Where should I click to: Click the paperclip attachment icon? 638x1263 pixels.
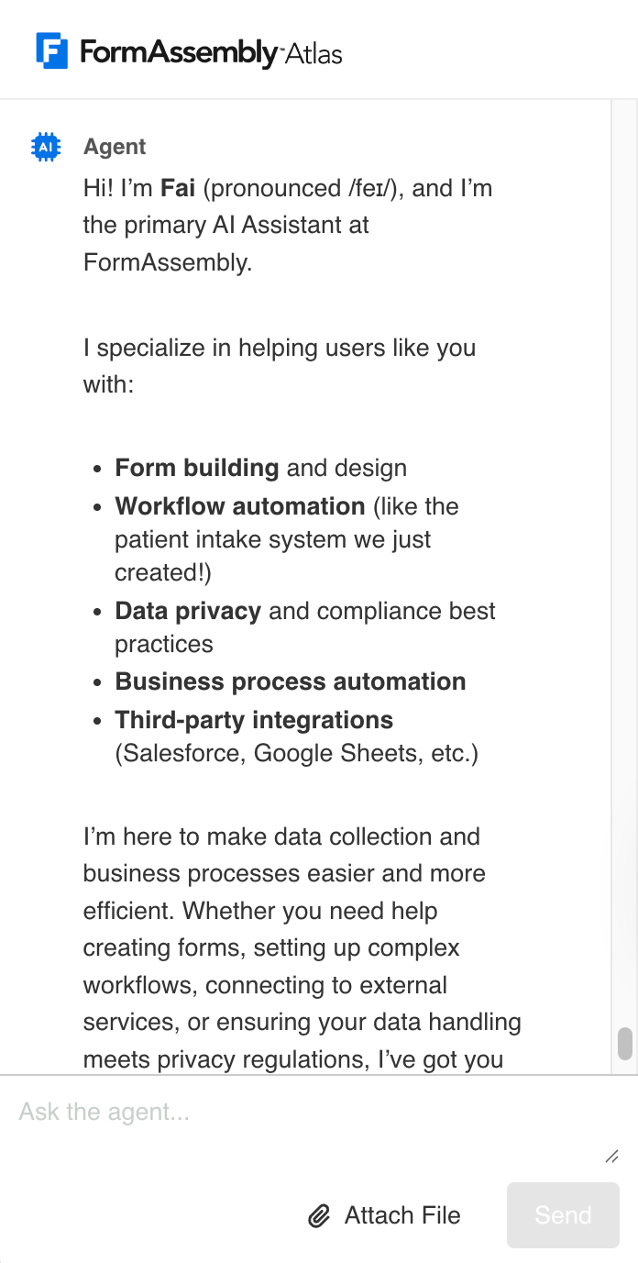pyautogui.click(x=318, y=1216)
